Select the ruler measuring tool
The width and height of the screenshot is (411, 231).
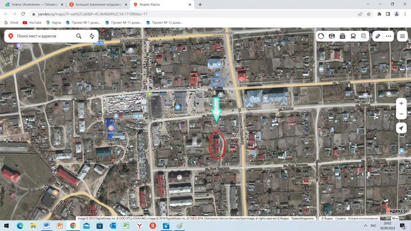coord(378,36)
